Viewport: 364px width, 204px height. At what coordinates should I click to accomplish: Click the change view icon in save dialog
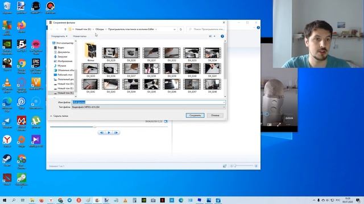point(210,36)
